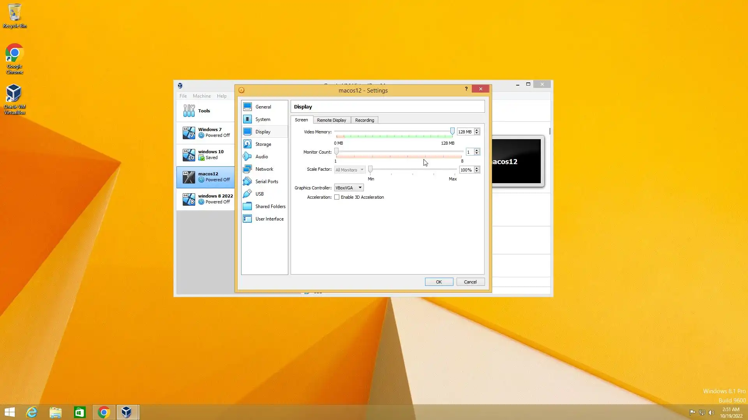Increase Video Memory with up stepper arrow
The height and width of the screenshot is (420, 748).
(477, 130)
